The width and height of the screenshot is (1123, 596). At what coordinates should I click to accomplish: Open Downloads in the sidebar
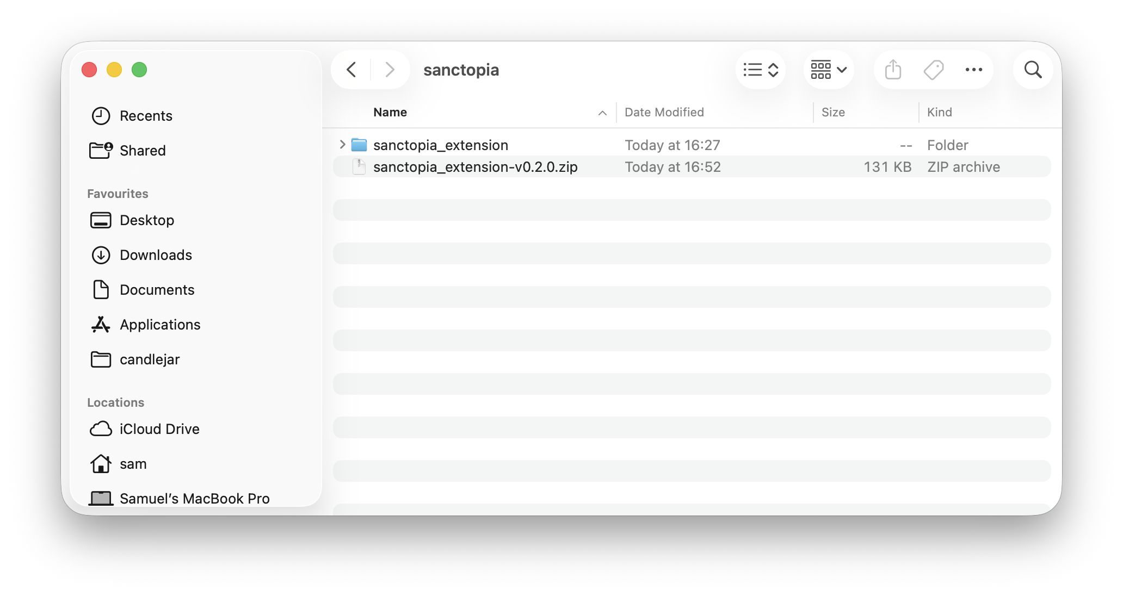(x=156, y=255)
